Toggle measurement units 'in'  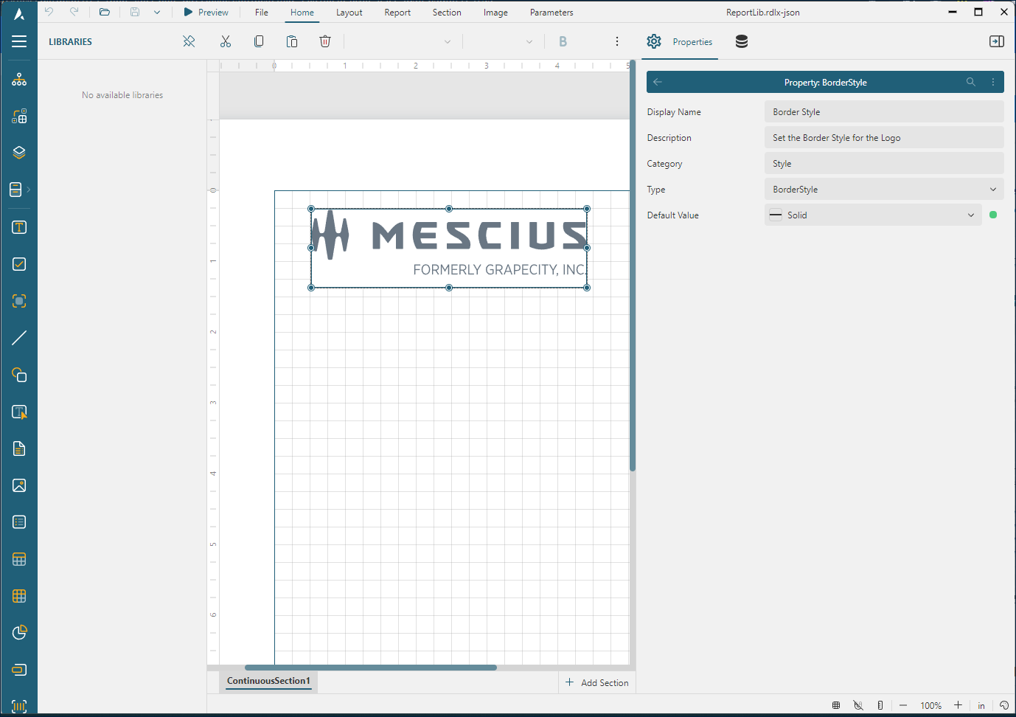click(981, 705)
